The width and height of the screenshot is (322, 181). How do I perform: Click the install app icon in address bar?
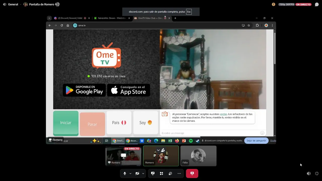(x=243, y=25)
